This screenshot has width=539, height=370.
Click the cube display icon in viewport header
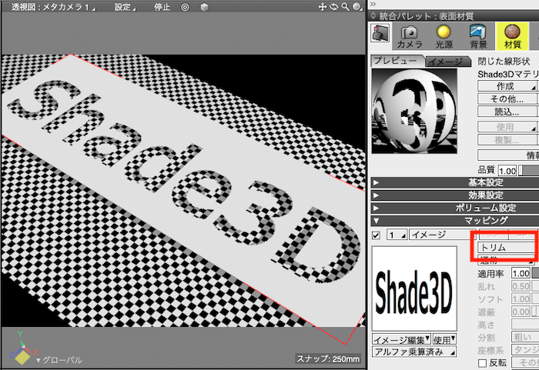pos(204,7)
